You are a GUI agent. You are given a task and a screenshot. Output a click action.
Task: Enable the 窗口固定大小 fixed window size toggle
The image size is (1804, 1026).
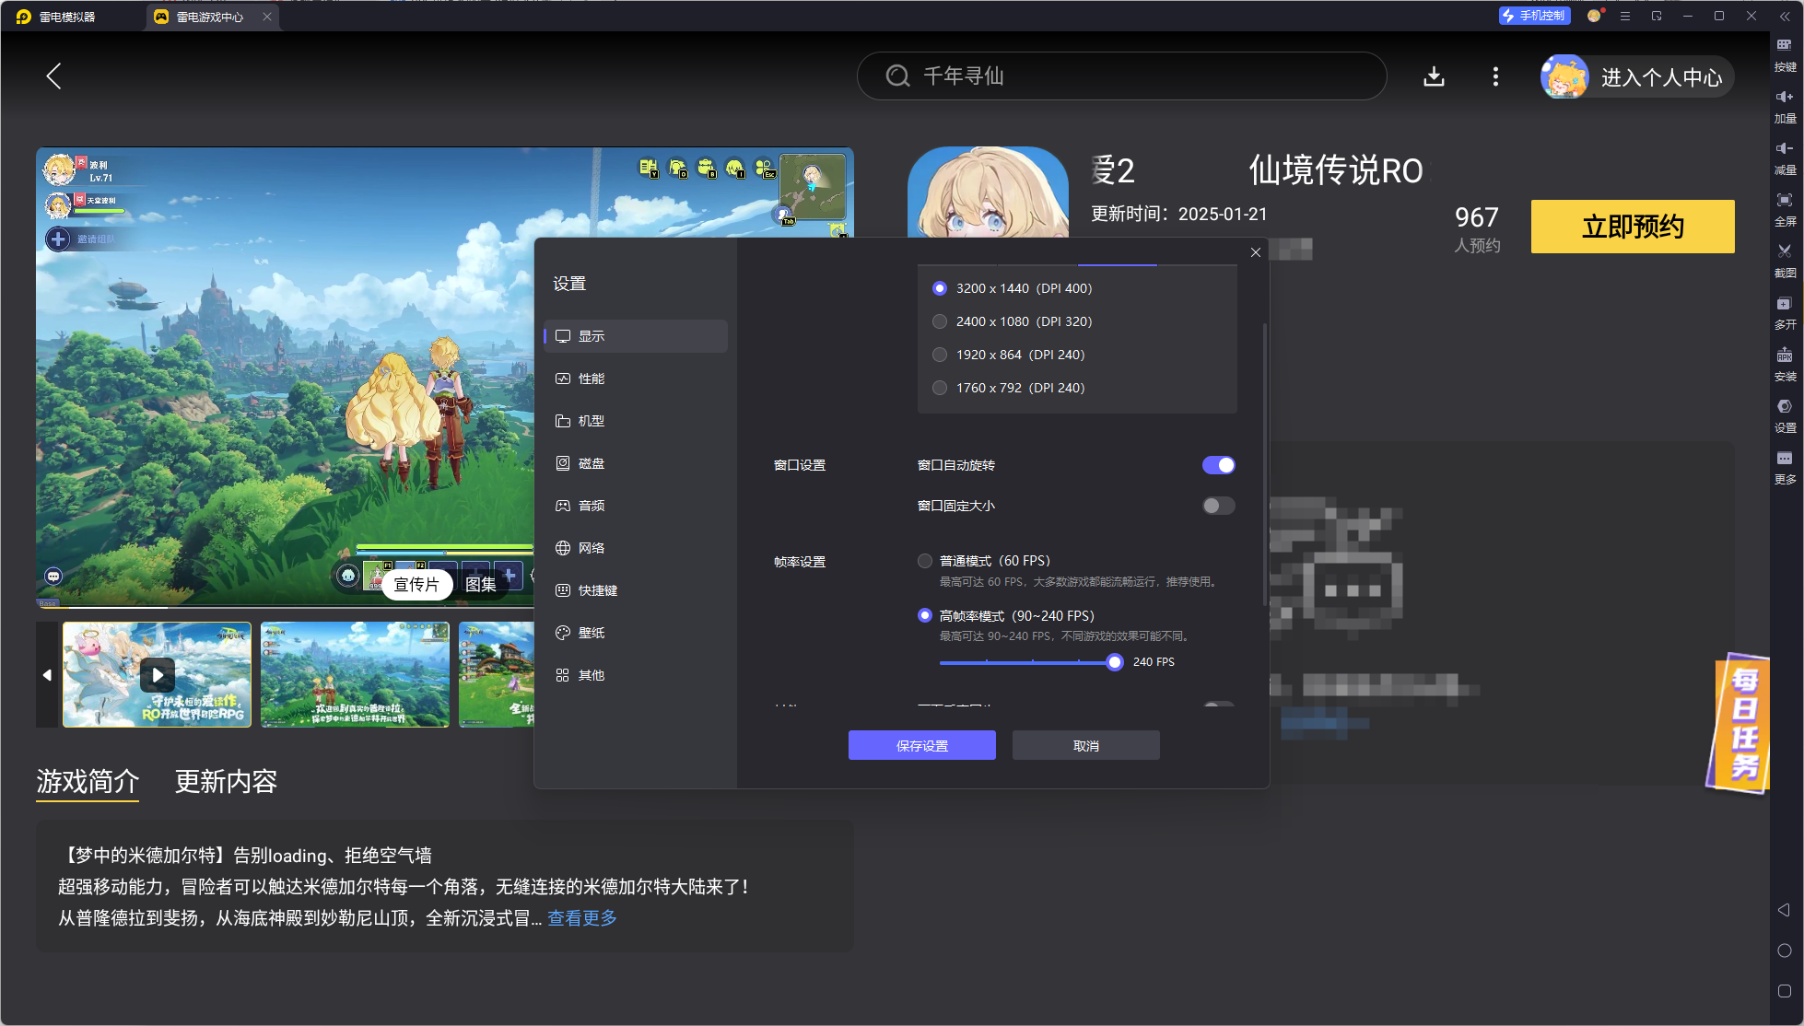[1218, 505]
